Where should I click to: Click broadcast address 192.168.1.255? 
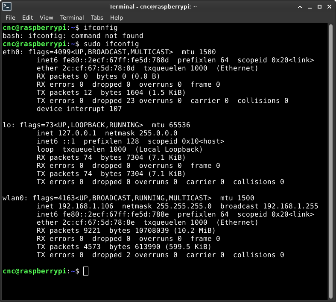tap(291, 206)
